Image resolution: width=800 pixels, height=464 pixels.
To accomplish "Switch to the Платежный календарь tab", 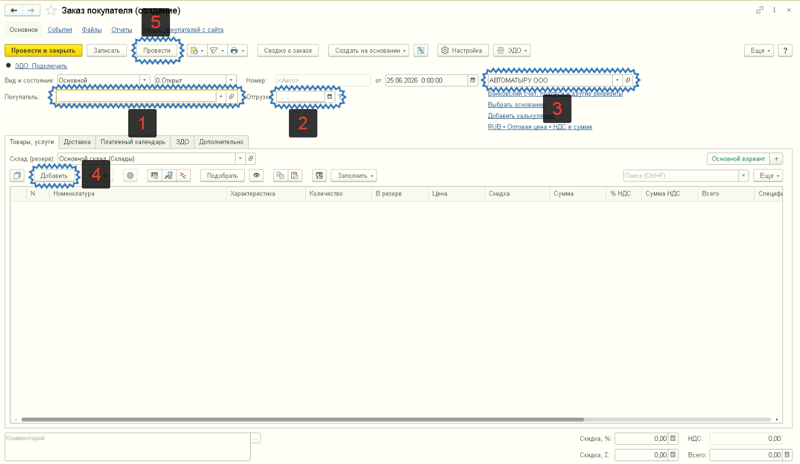I will click(x=133, y=142).
